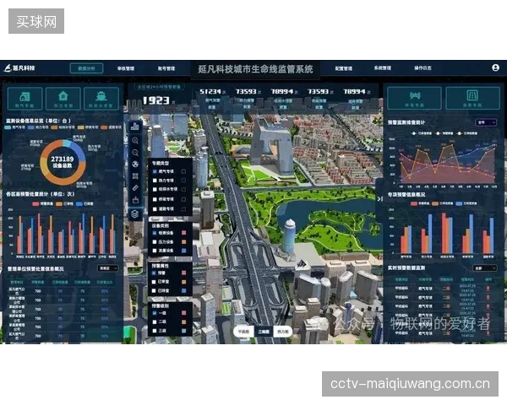Open the 全部 dropdown for real-time warning monitoring

coord(485,268)
